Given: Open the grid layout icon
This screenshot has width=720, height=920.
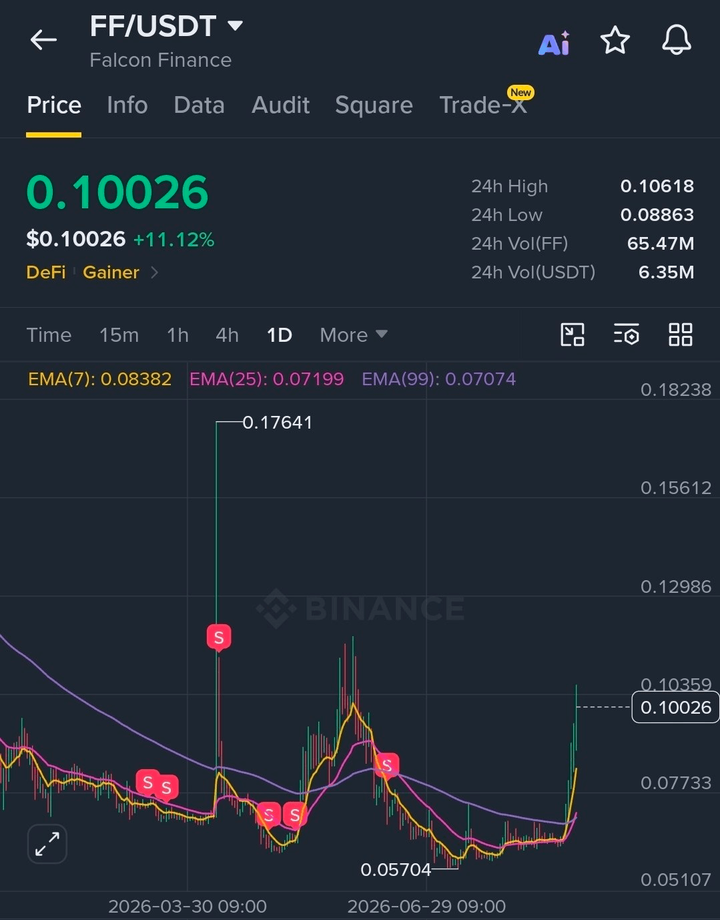Looking at the screenshot, I should [x=680, y=334].
